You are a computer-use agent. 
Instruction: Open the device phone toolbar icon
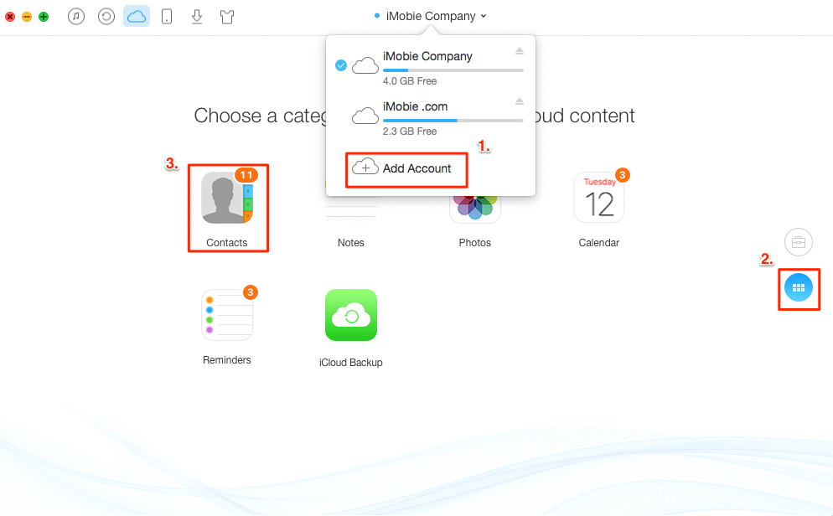(167, 16)
